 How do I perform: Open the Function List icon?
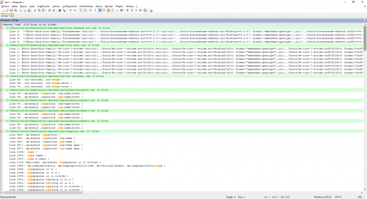(112, 10)
